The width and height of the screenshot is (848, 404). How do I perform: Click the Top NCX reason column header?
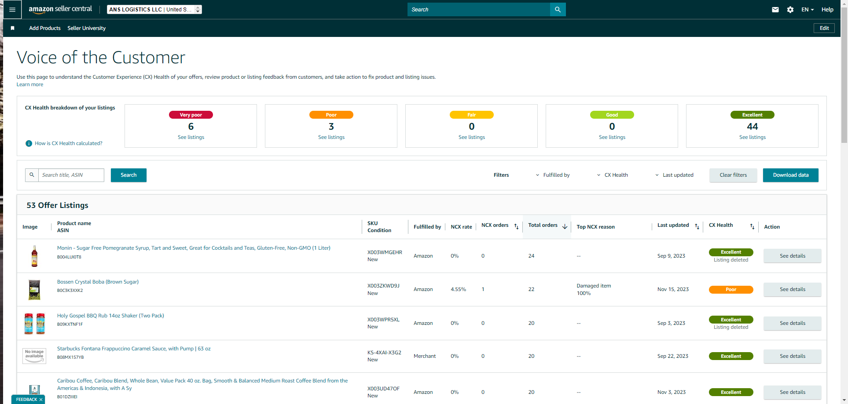point(595,227)
